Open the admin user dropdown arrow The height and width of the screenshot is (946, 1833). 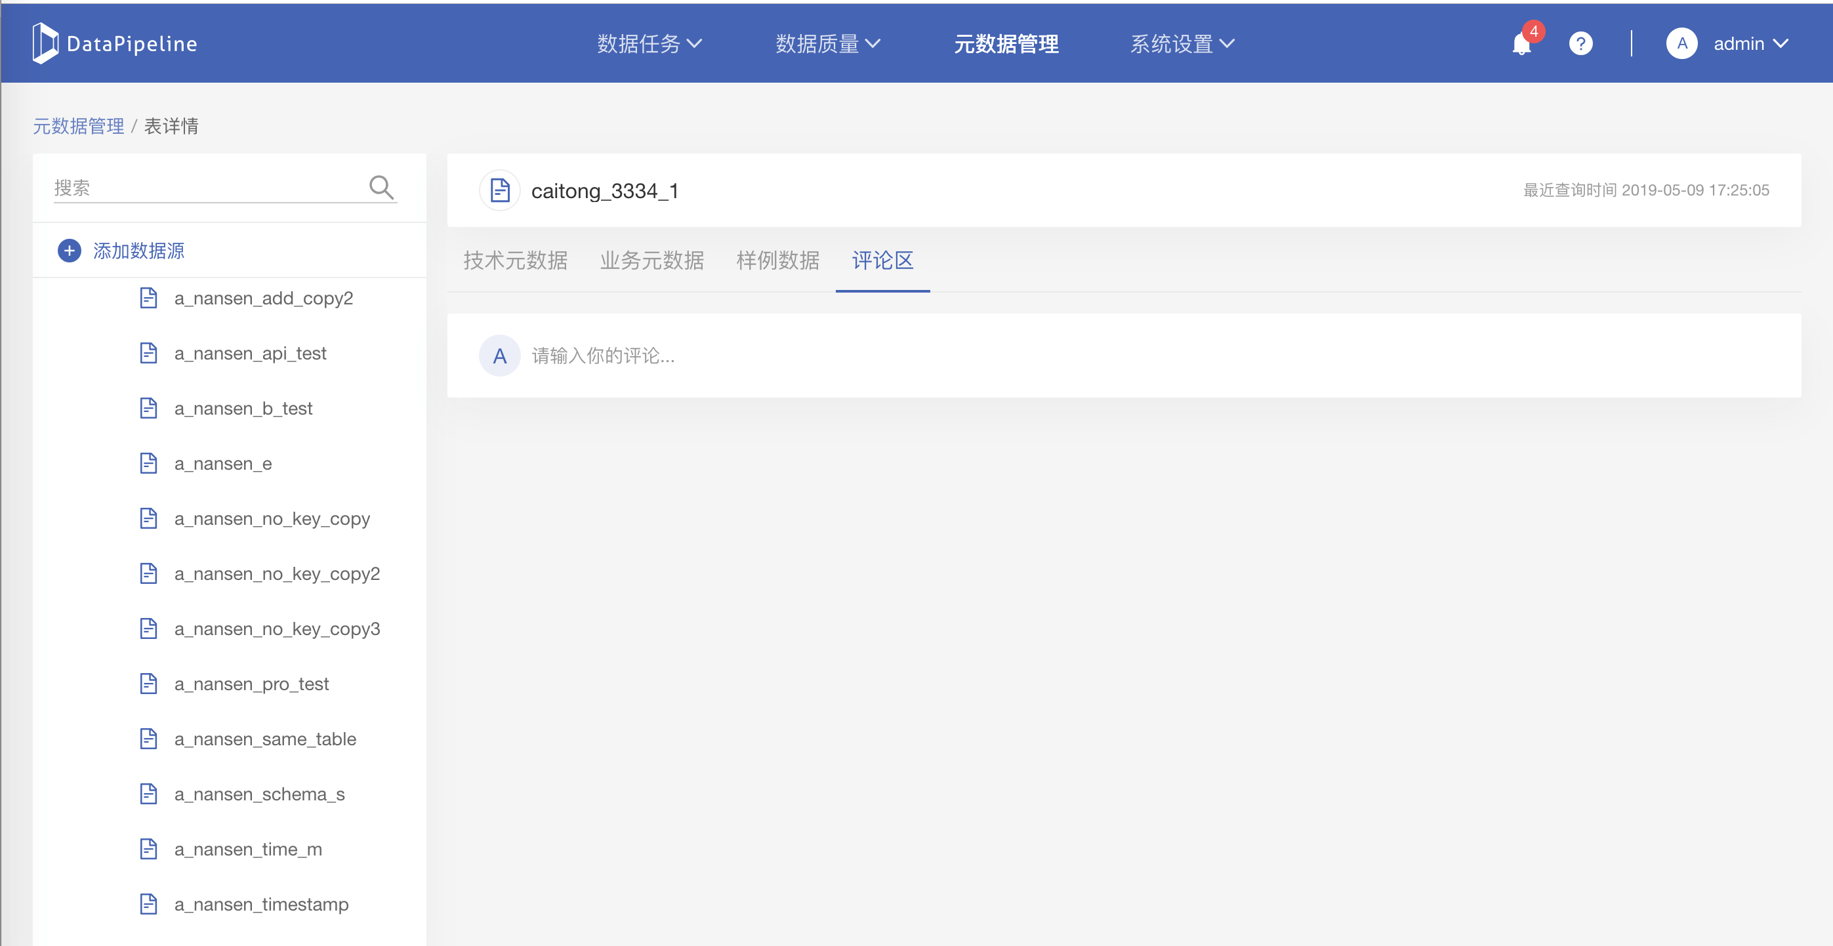coord(1781,44)
